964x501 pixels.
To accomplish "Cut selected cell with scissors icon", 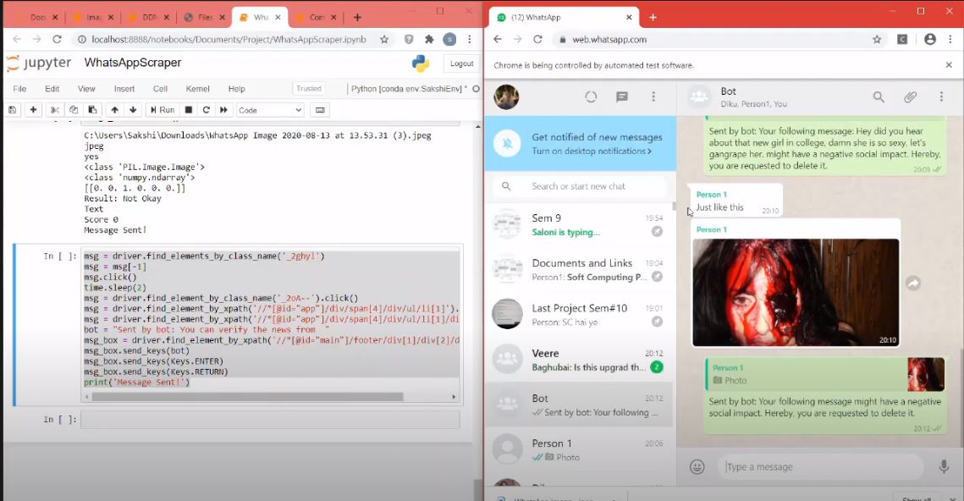I will coord(55,110).
